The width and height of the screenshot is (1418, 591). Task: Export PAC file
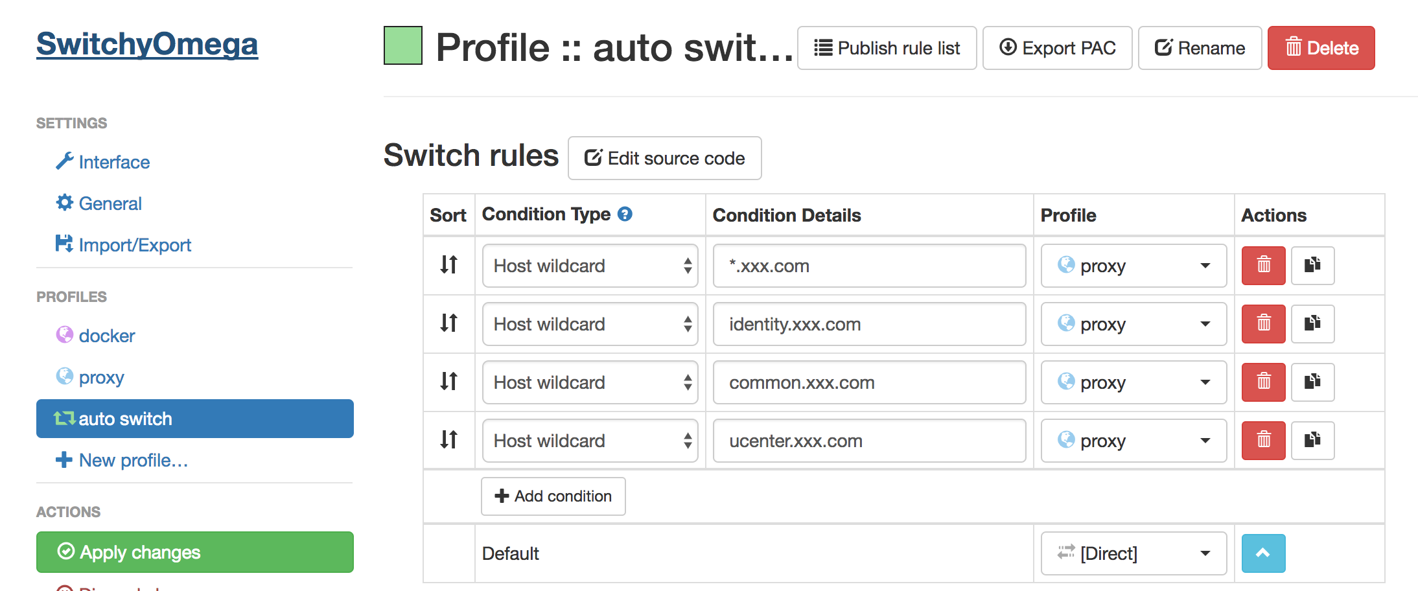(1057, 48)
